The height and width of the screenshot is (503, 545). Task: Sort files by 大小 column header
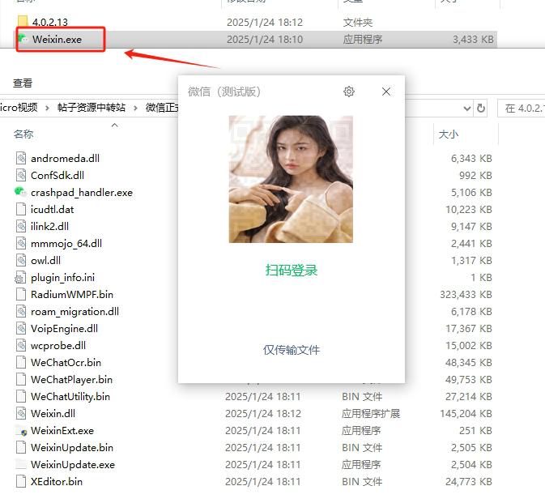click(449, 134)
